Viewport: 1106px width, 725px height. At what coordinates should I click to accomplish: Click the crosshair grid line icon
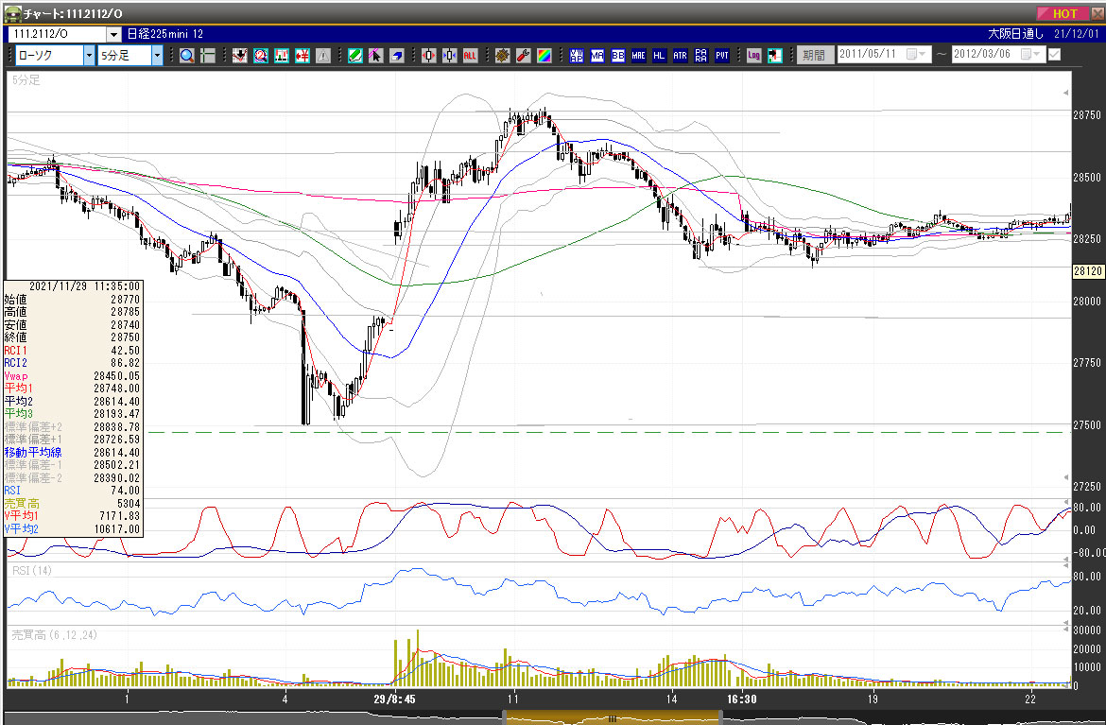[x=208, y=56]
